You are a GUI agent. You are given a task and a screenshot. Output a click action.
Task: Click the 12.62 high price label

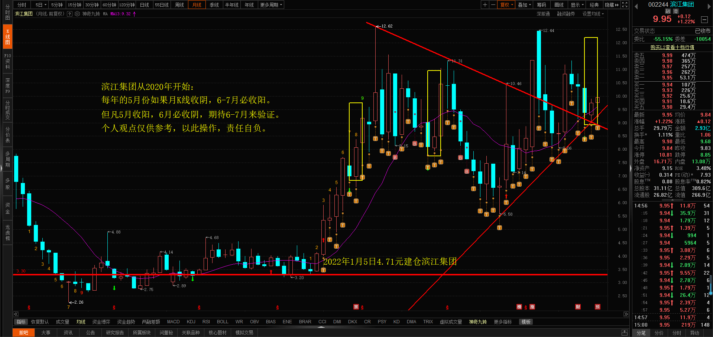point(387,26)
